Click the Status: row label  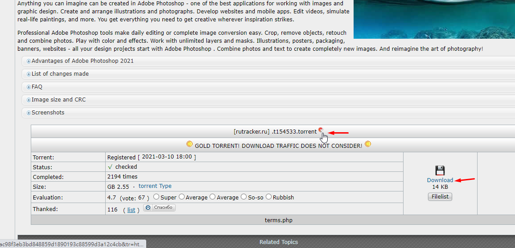[x=42, y=167]
